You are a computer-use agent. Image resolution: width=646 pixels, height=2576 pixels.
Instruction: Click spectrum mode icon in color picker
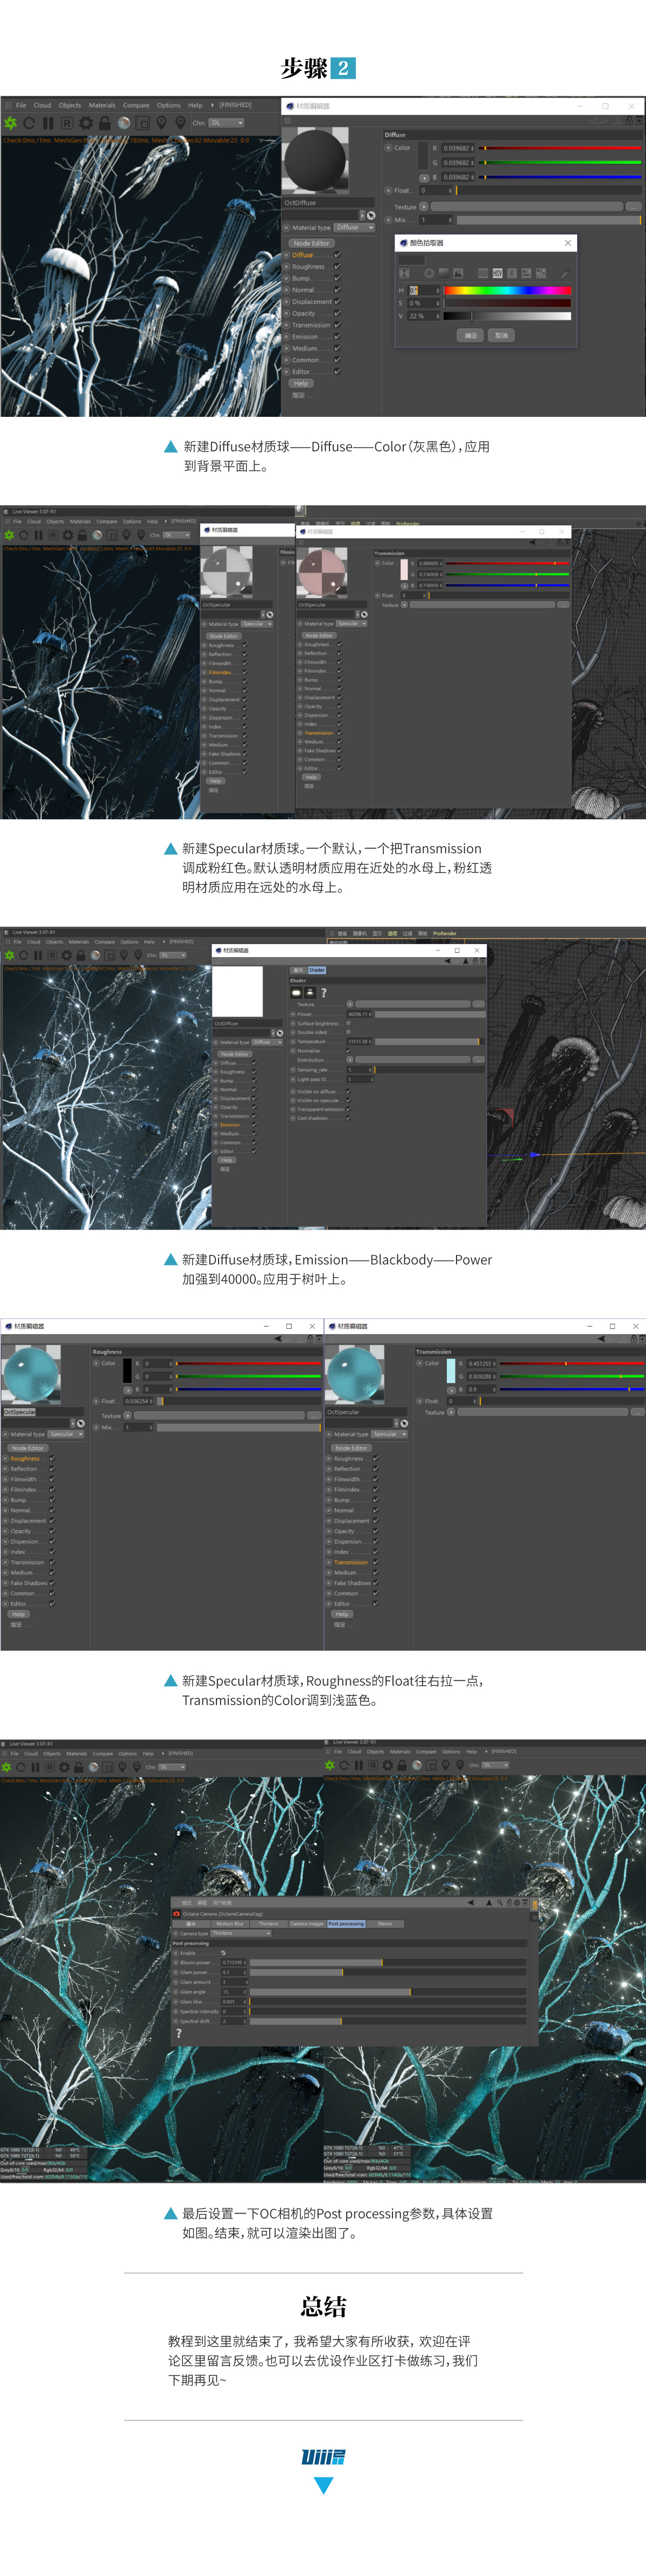click(443, 273)
